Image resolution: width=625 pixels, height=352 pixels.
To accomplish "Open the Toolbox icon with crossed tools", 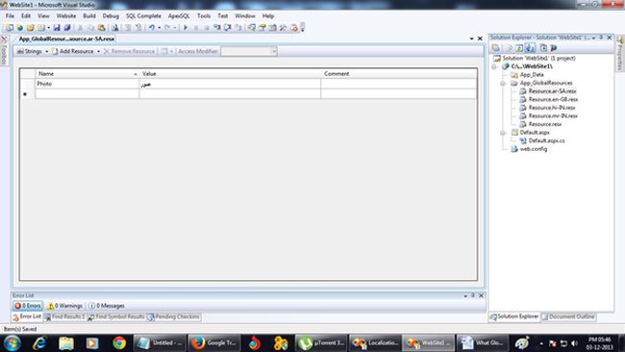I will pos(283,28).
